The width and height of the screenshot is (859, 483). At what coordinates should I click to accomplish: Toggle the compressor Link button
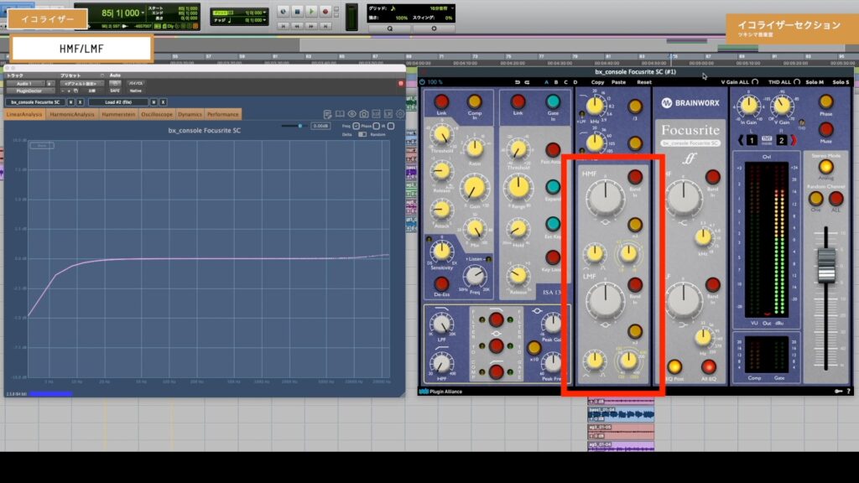pyautogui.click(x=441, y=101)
